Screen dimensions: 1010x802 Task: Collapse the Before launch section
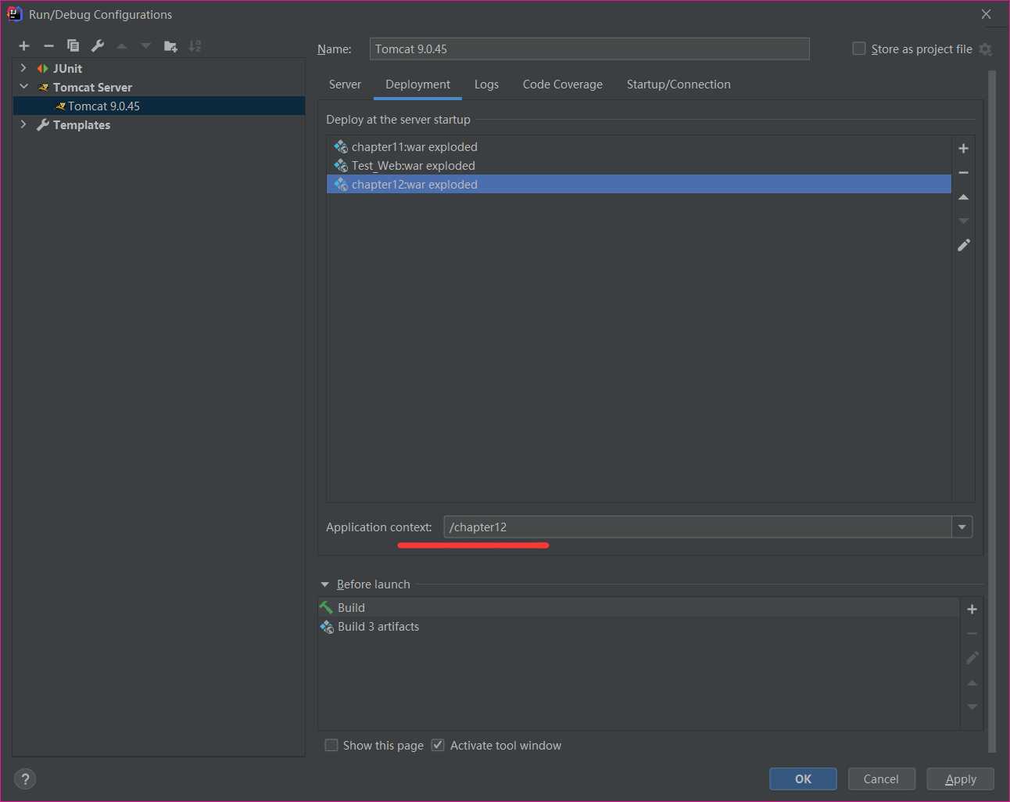click(x=325, y=584)
